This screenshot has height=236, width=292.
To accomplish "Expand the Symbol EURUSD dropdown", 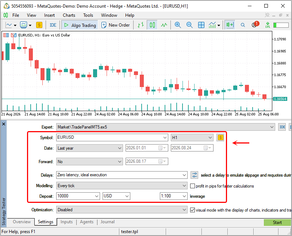I will tap(165, 138).
